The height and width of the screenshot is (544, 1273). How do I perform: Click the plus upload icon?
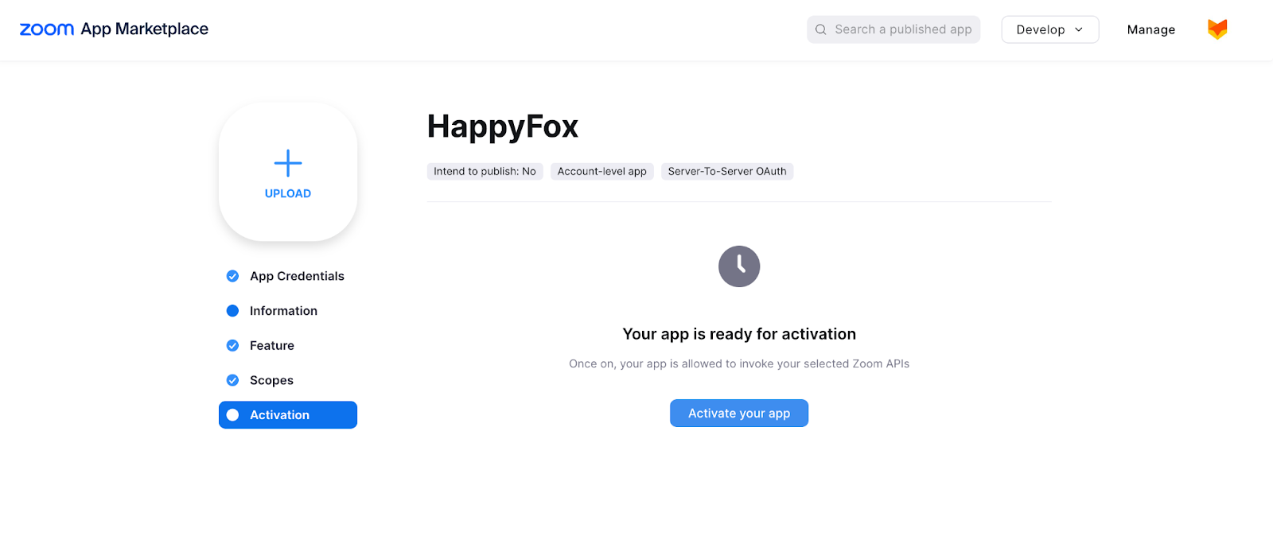tap(288, 163)
